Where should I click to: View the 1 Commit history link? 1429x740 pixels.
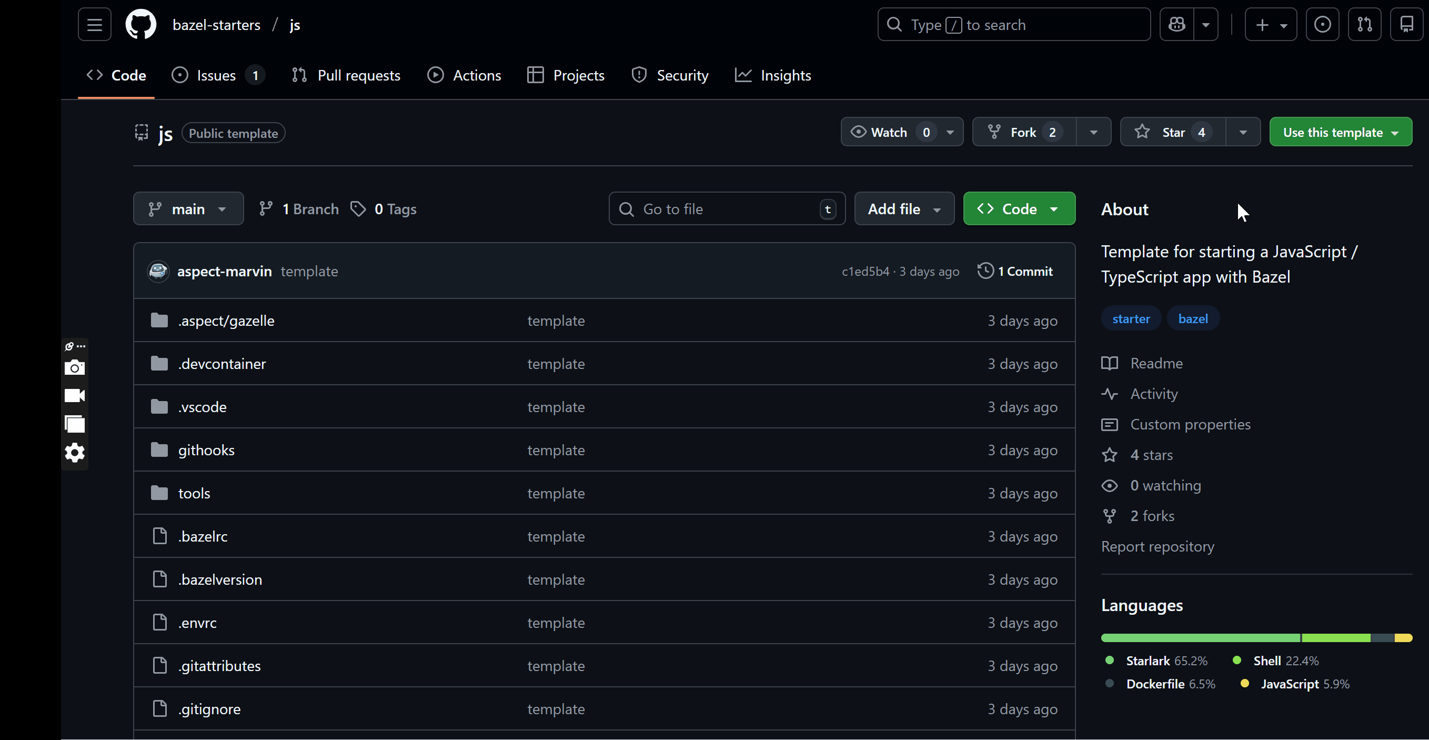click(x=1015, y=271)
